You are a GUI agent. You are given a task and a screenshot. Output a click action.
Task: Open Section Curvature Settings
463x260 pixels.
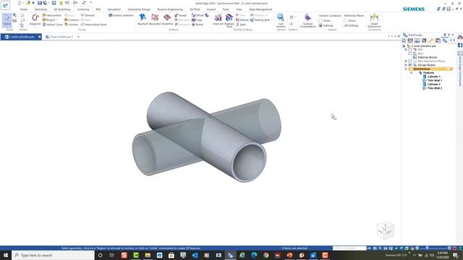[x=326, y=26]
